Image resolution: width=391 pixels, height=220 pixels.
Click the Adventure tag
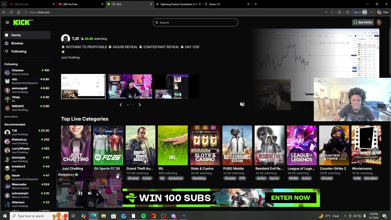tap(176, 178)
